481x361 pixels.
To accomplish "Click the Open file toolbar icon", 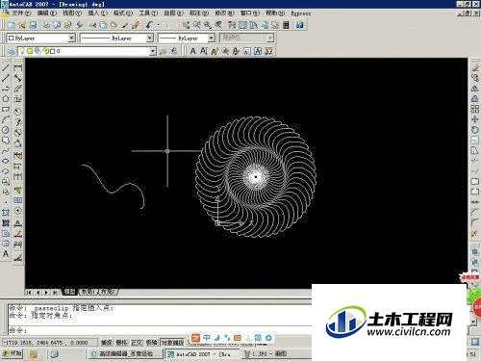I will (22, 25).
